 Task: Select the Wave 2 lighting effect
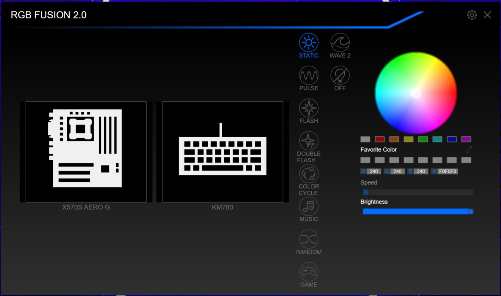coord(340,45)
